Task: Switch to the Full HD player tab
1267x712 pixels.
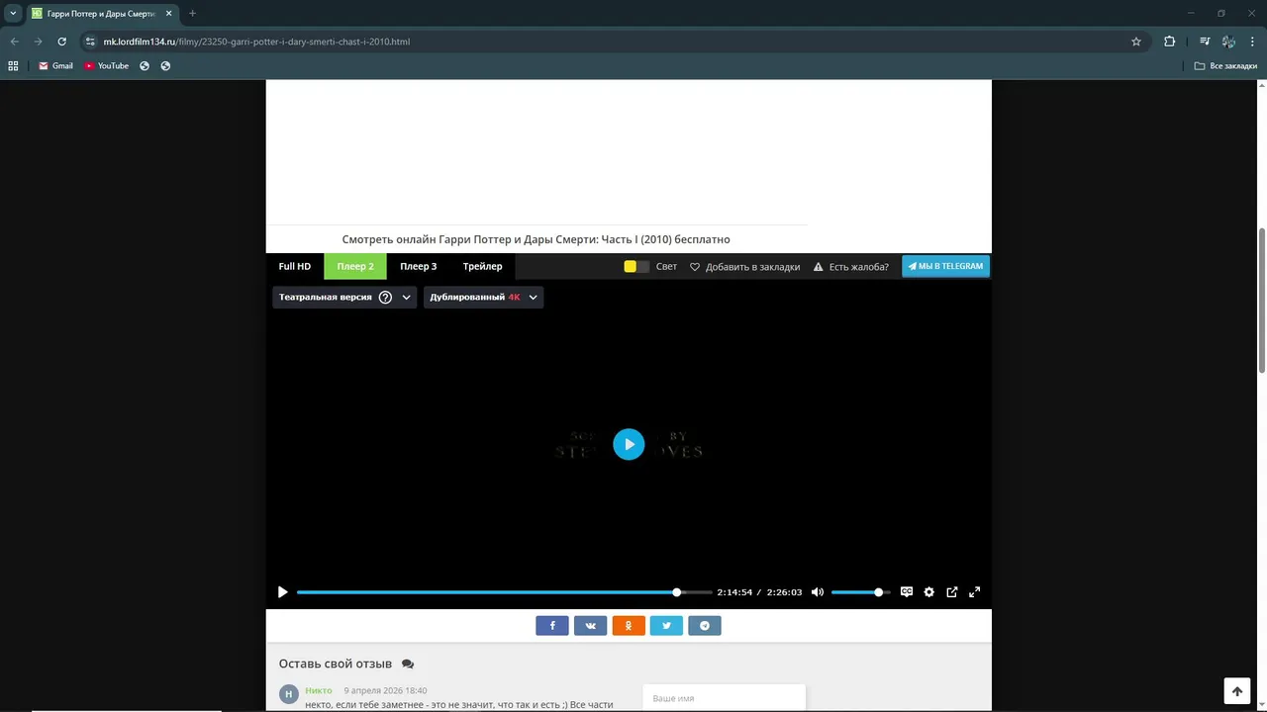Action: click(x=295, y=266)
